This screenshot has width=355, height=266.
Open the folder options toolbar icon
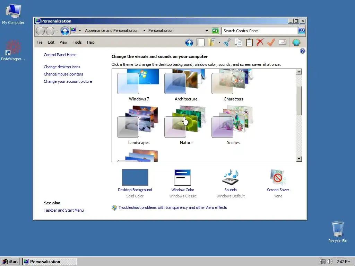[x=212, y=42]
